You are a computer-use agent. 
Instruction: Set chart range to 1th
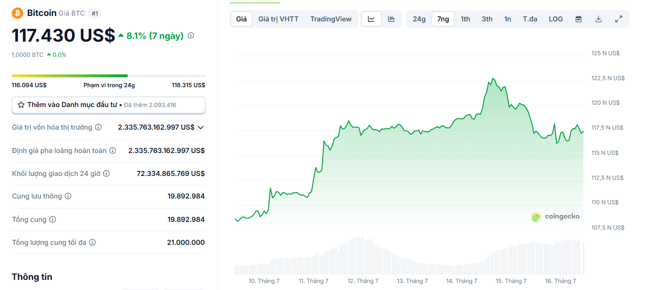(x=465, y=19)
